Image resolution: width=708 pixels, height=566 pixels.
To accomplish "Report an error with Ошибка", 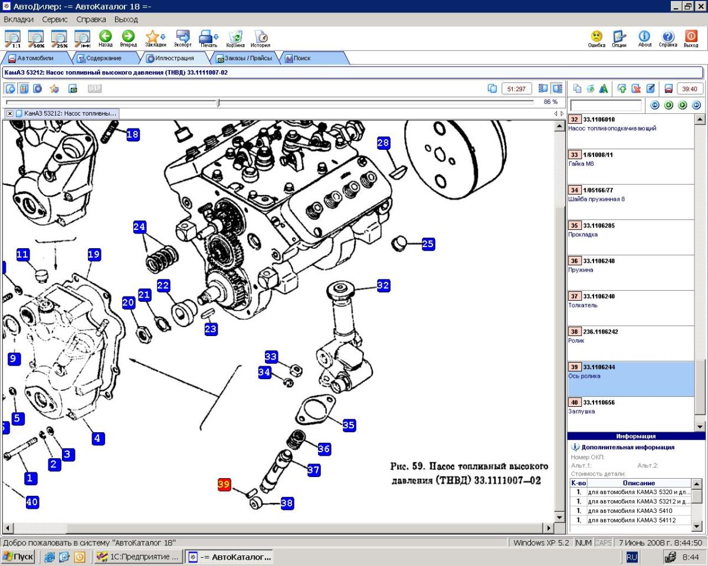I will click(x=596, y=39).
